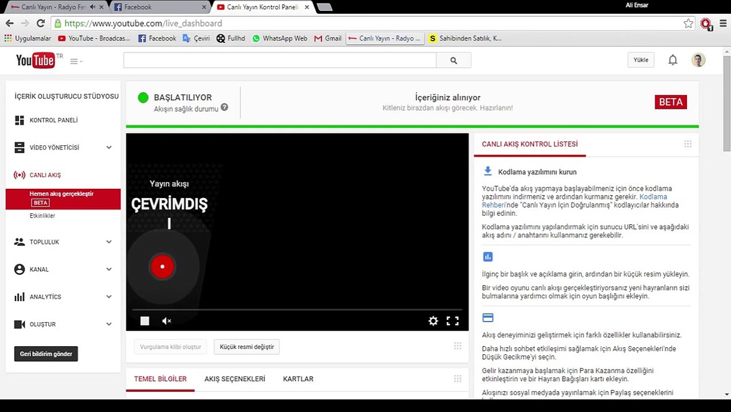Expand the Oluştur section
The image size is (731, 412).
pos(109,324)
